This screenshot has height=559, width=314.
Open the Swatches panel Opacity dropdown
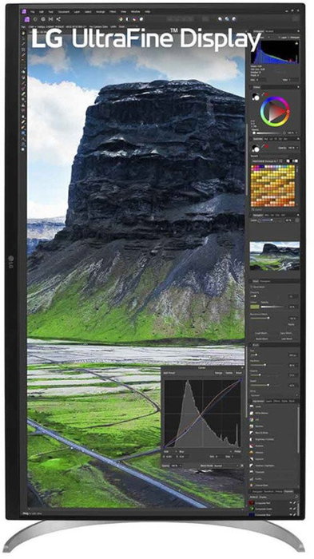pyautogui.click(x=292, y=147)
